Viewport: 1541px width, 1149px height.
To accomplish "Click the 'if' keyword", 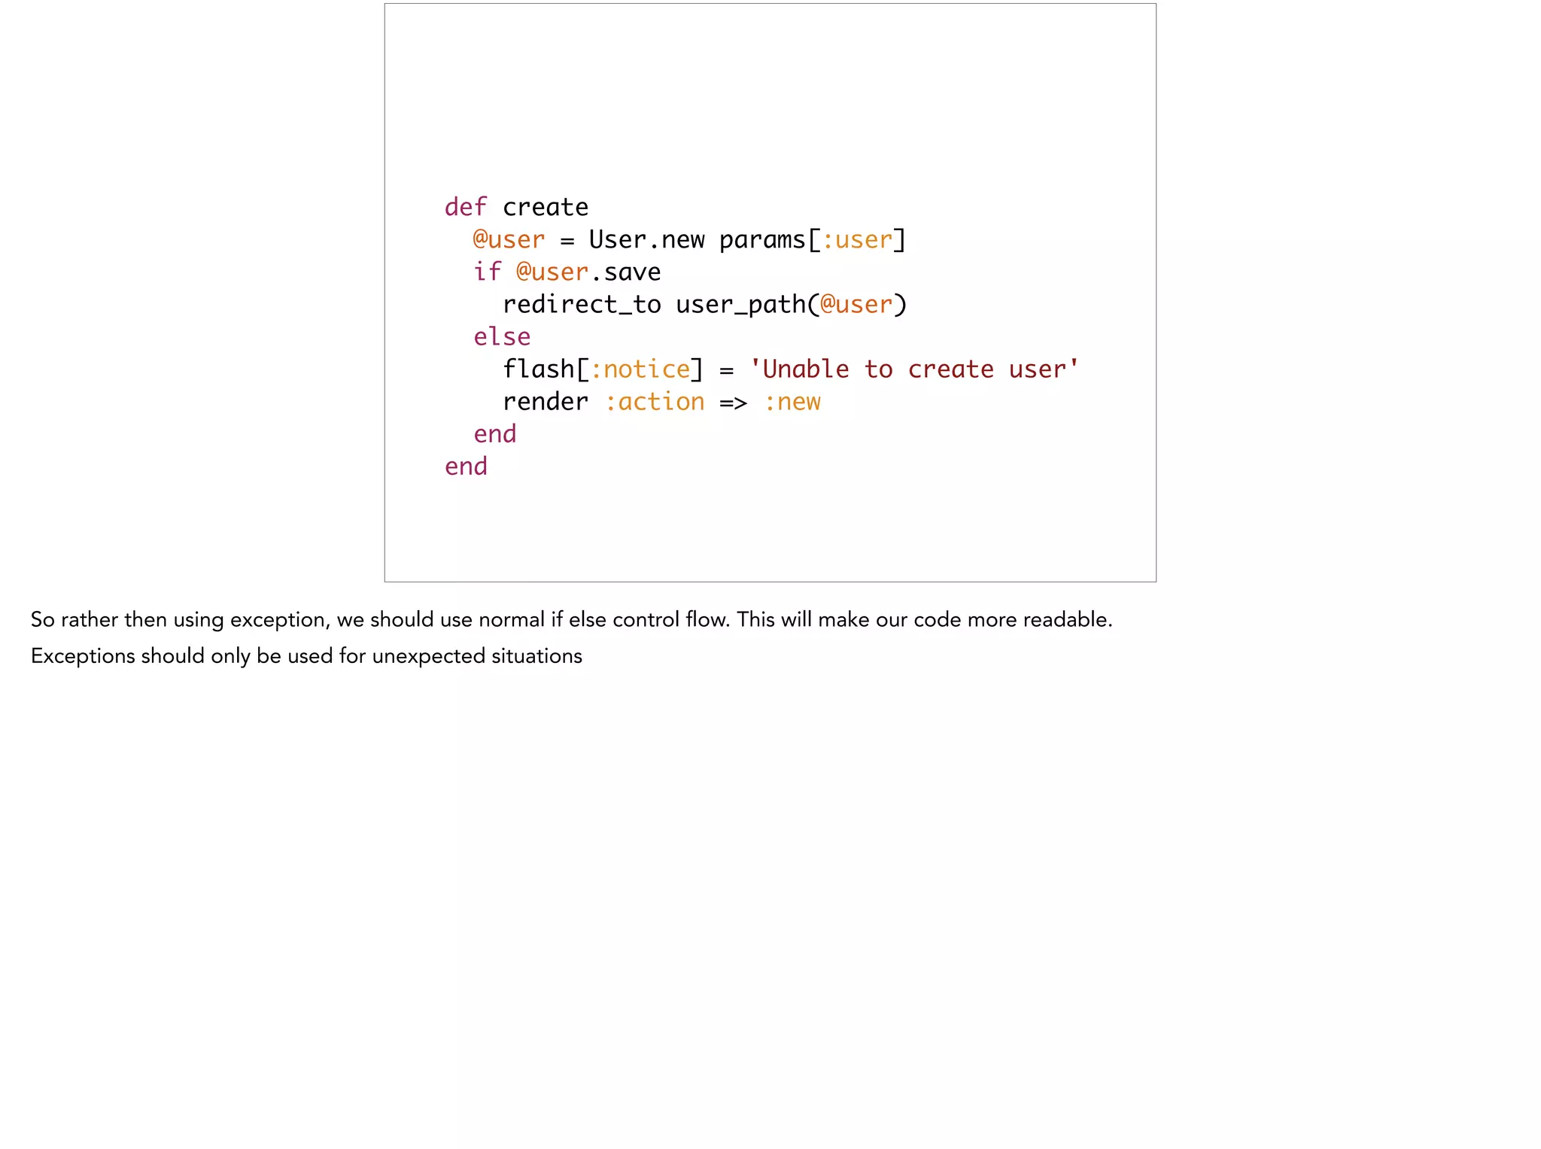I will (x=487, y=272).
